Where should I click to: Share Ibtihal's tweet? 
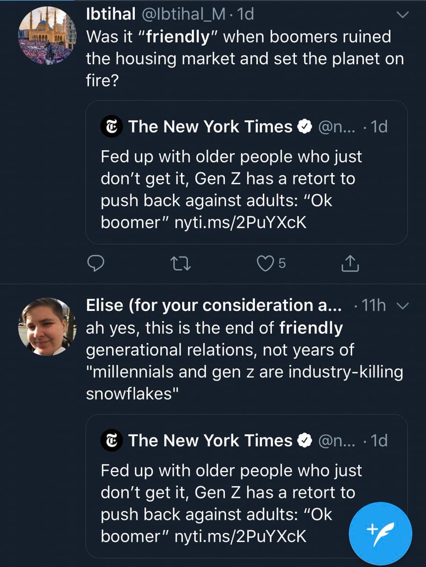(x=350, y=264)
